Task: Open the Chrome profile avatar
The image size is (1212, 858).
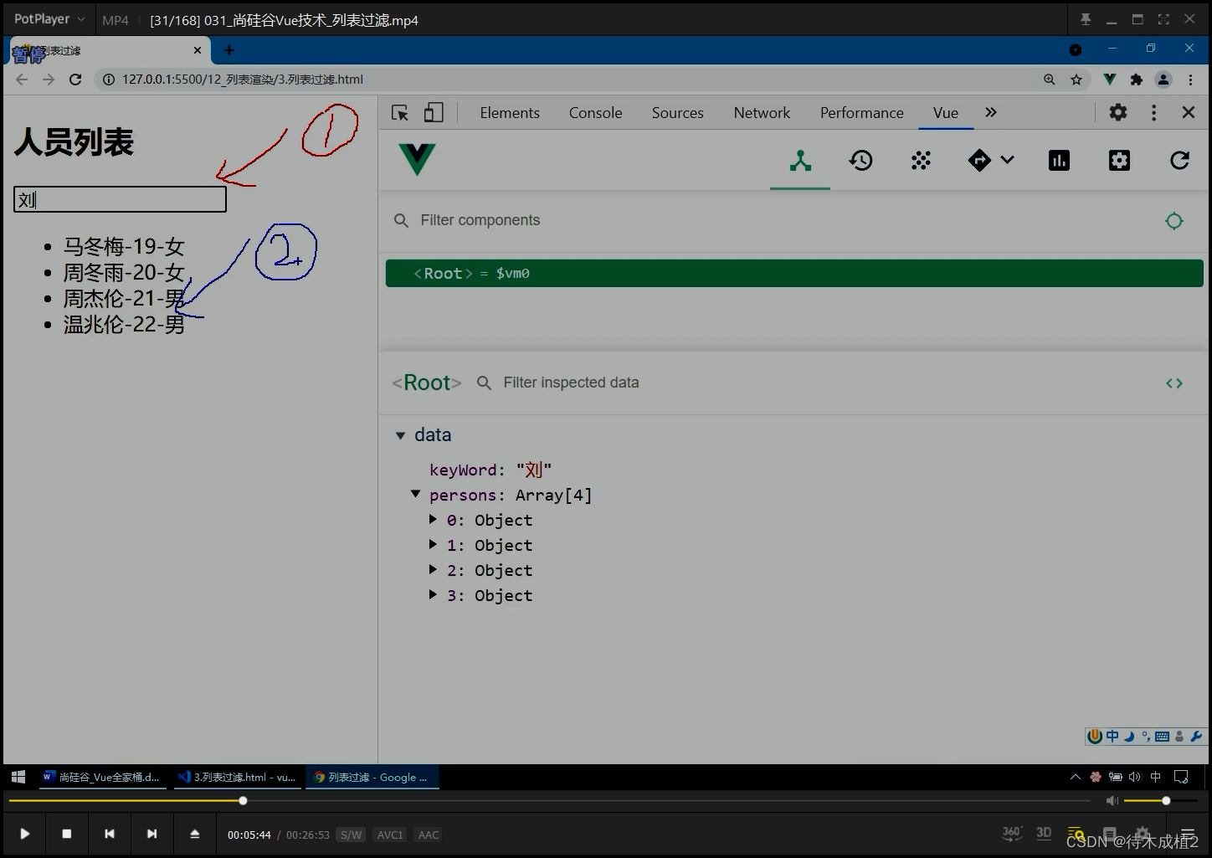Action: click(1163, 80)
